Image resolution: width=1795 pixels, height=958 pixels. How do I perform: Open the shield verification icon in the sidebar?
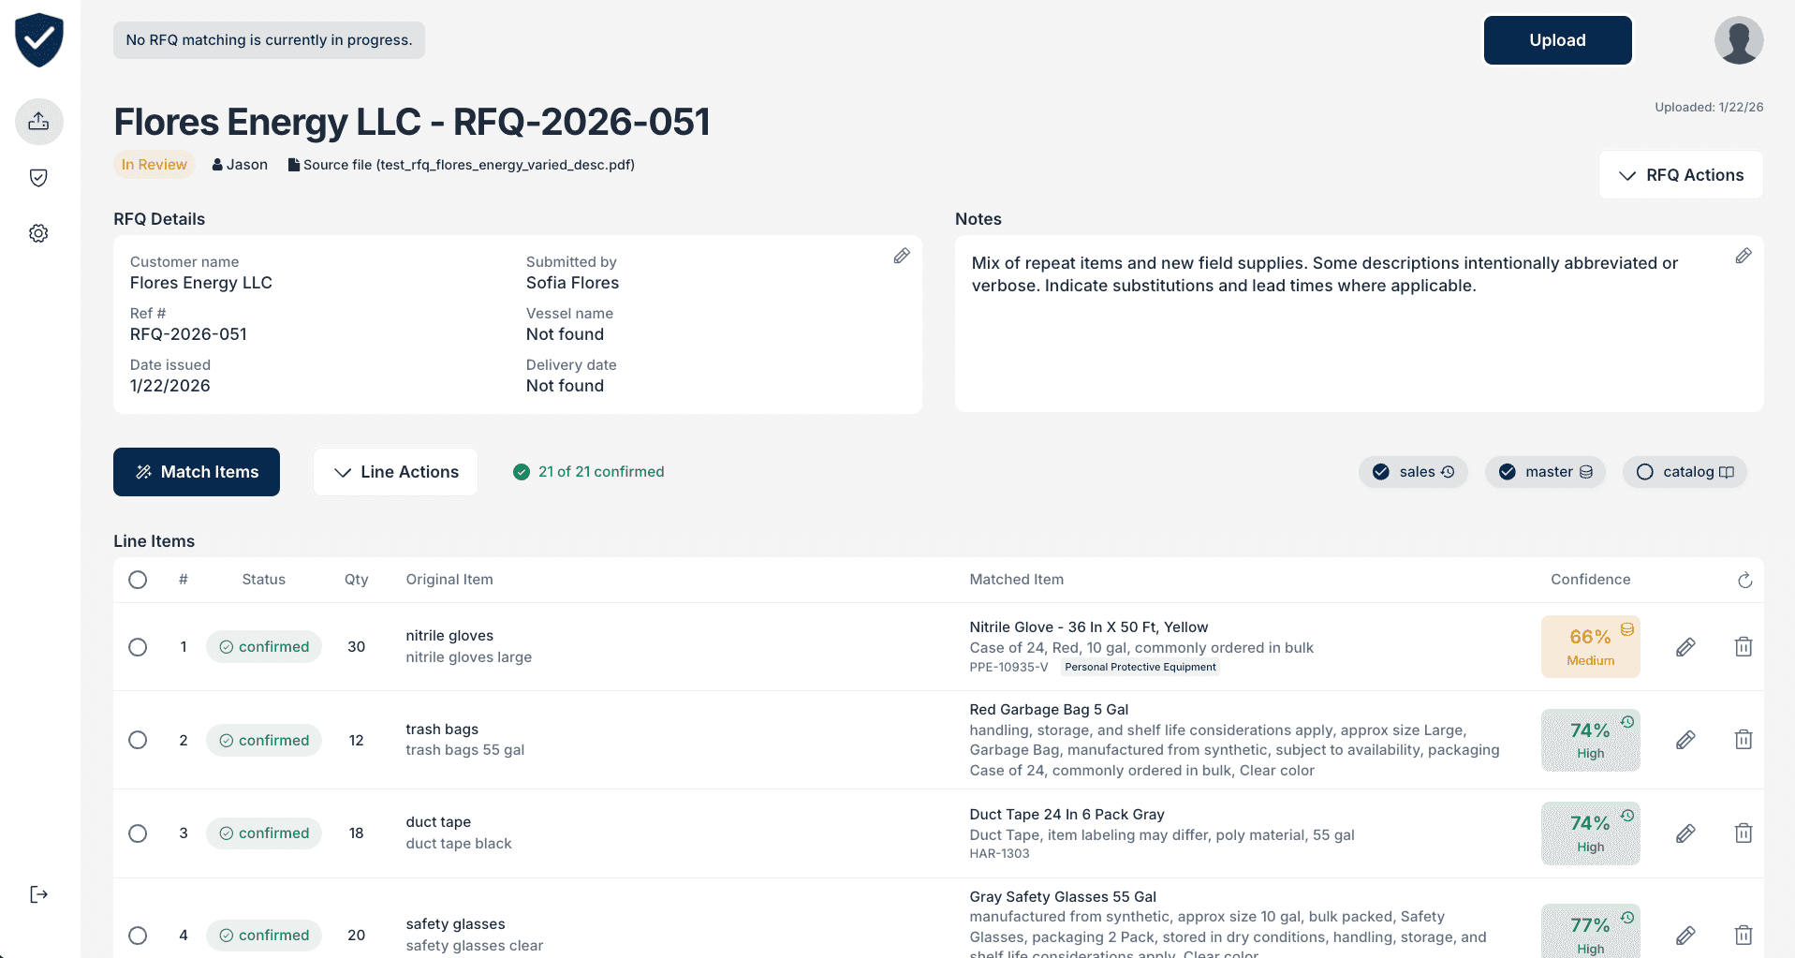(38, 177)
